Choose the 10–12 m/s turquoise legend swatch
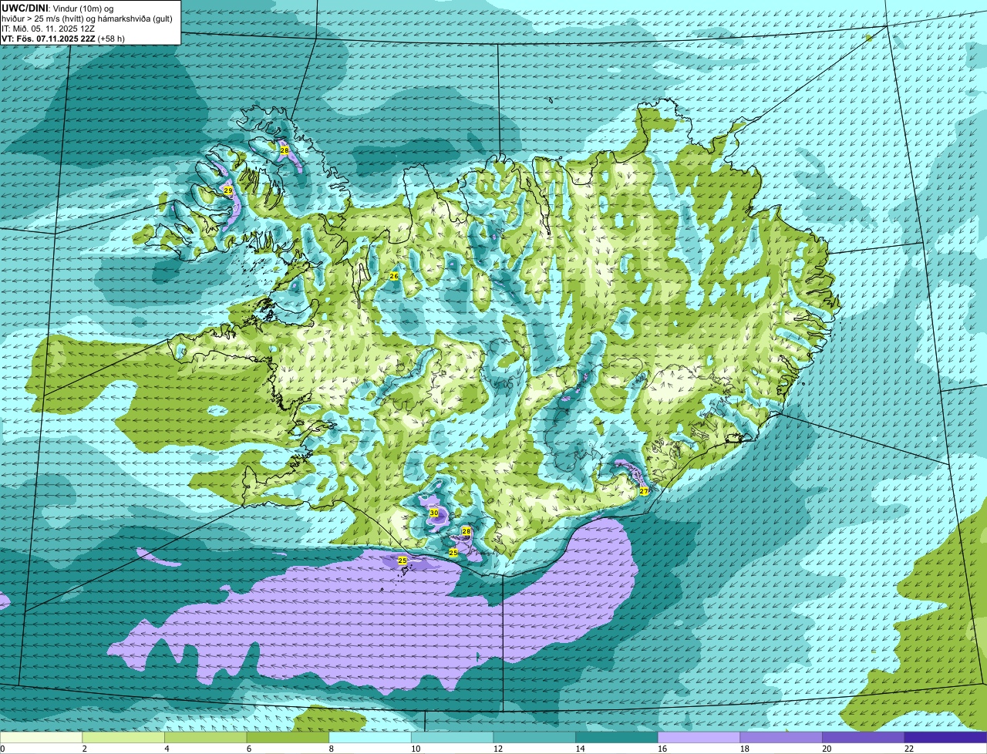 [x=452, y=737]
